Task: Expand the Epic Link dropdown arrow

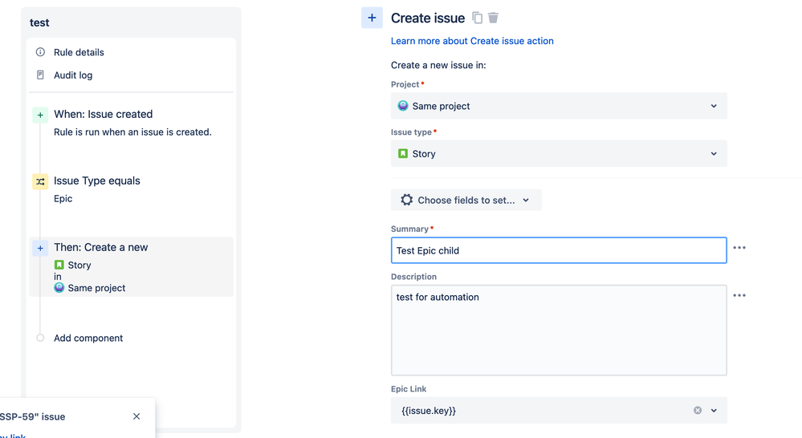Action: point(714,411)
